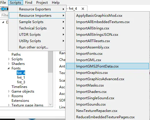The width and height of the screenshot is (150, 120).
Task: Run ImportGMS2FontData.csx script
Action: 107,66
